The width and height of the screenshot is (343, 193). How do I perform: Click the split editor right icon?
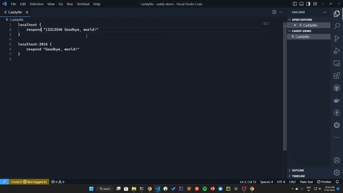click(x=274, y=12)
